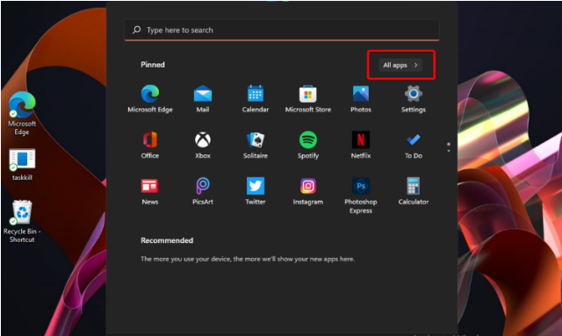Click the All apps button
The width and height of the screenshot is (562, 336).
point(400,65)
